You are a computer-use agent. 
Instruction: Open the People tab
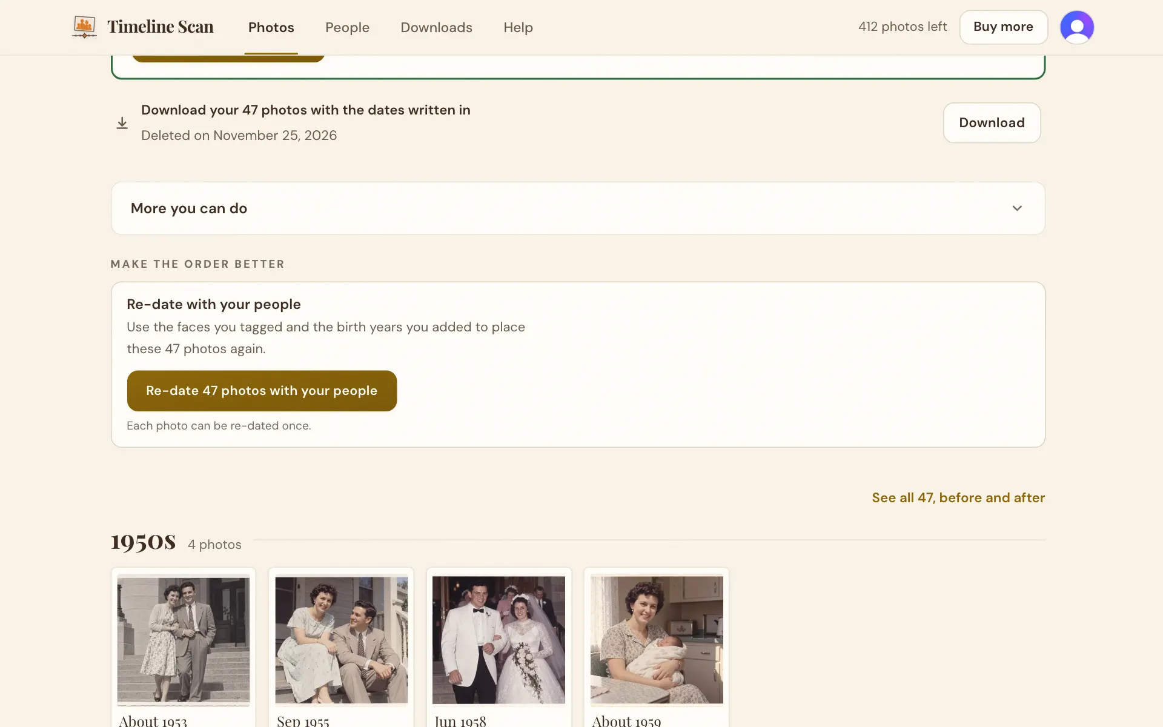(x=347, y=27)
